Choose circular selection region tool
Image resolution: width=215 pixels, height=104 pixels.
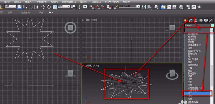31,7
